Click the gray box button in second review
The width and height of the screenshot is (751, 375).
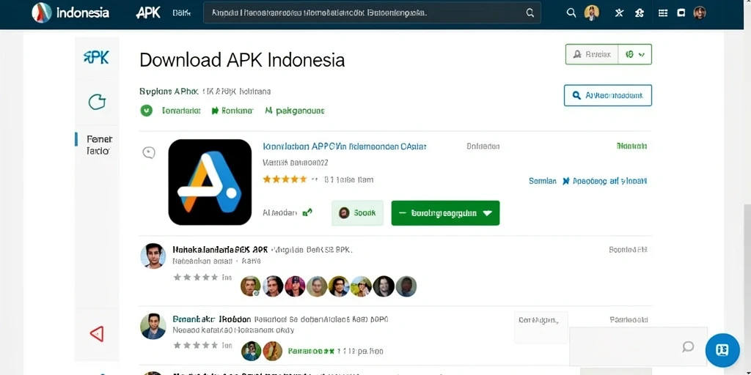541,327
